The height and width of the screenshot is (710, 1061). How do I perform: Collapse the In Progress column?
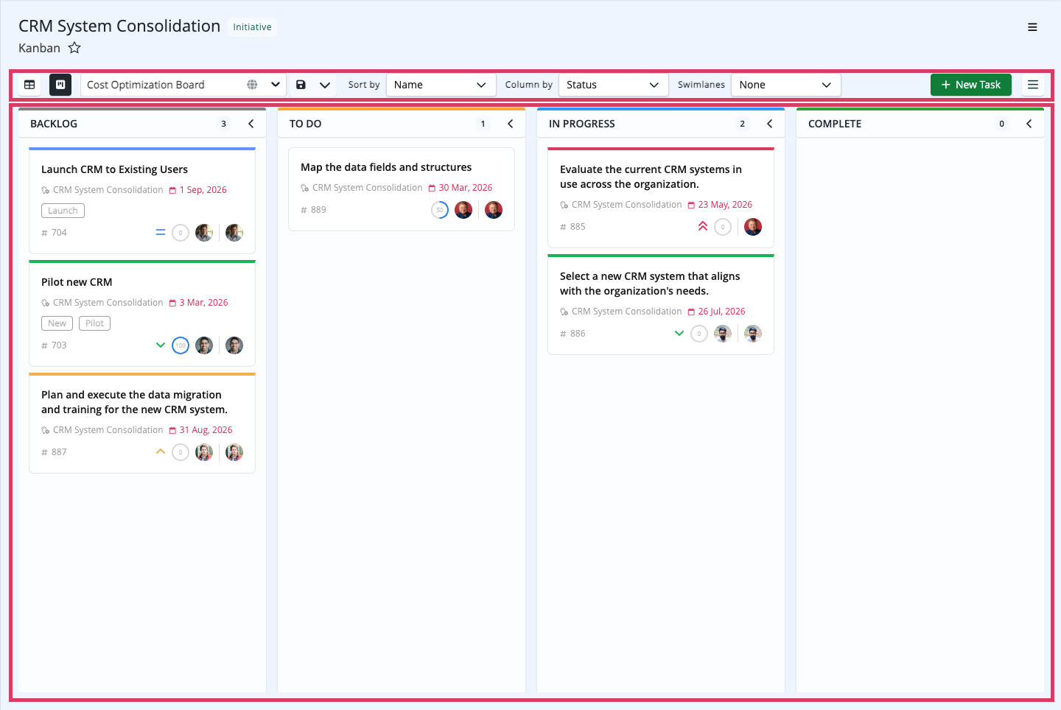769,124
